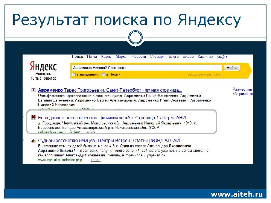This screenshot has height=203, width=271.
Task: Click the www.aiteh.ru text in the slide footer
Action: (237, 194)
